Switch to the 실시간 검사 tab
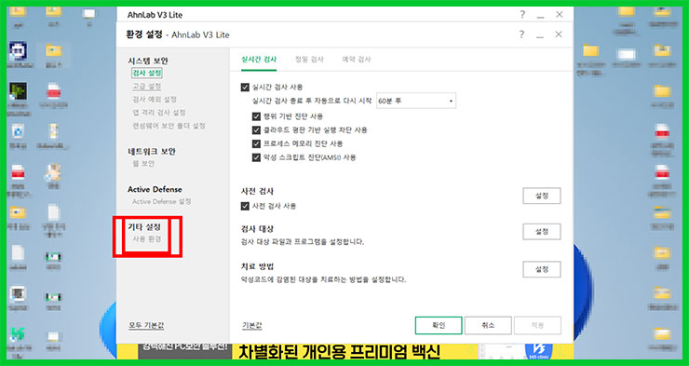This screenshot has width=689, height=366. tap(259, 60)
